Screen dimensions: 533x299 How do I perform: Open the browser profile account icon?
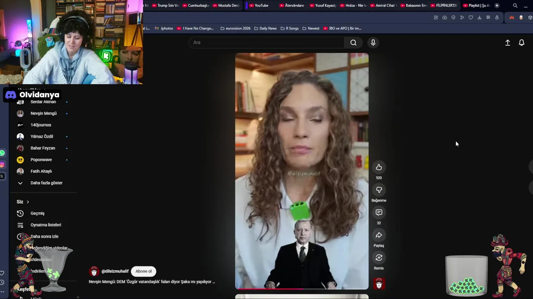497,17
